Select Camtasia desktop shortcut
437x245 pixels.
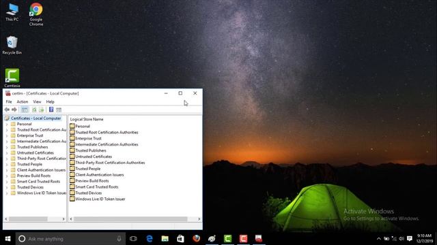12,78
